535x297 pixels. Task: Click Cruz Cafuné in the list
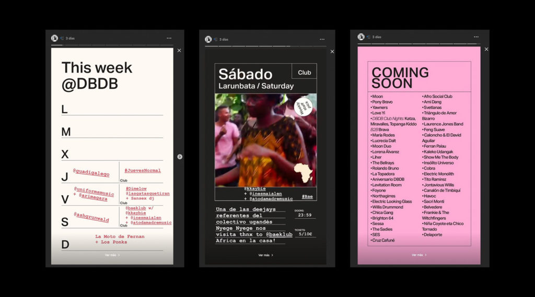(382, 241)
